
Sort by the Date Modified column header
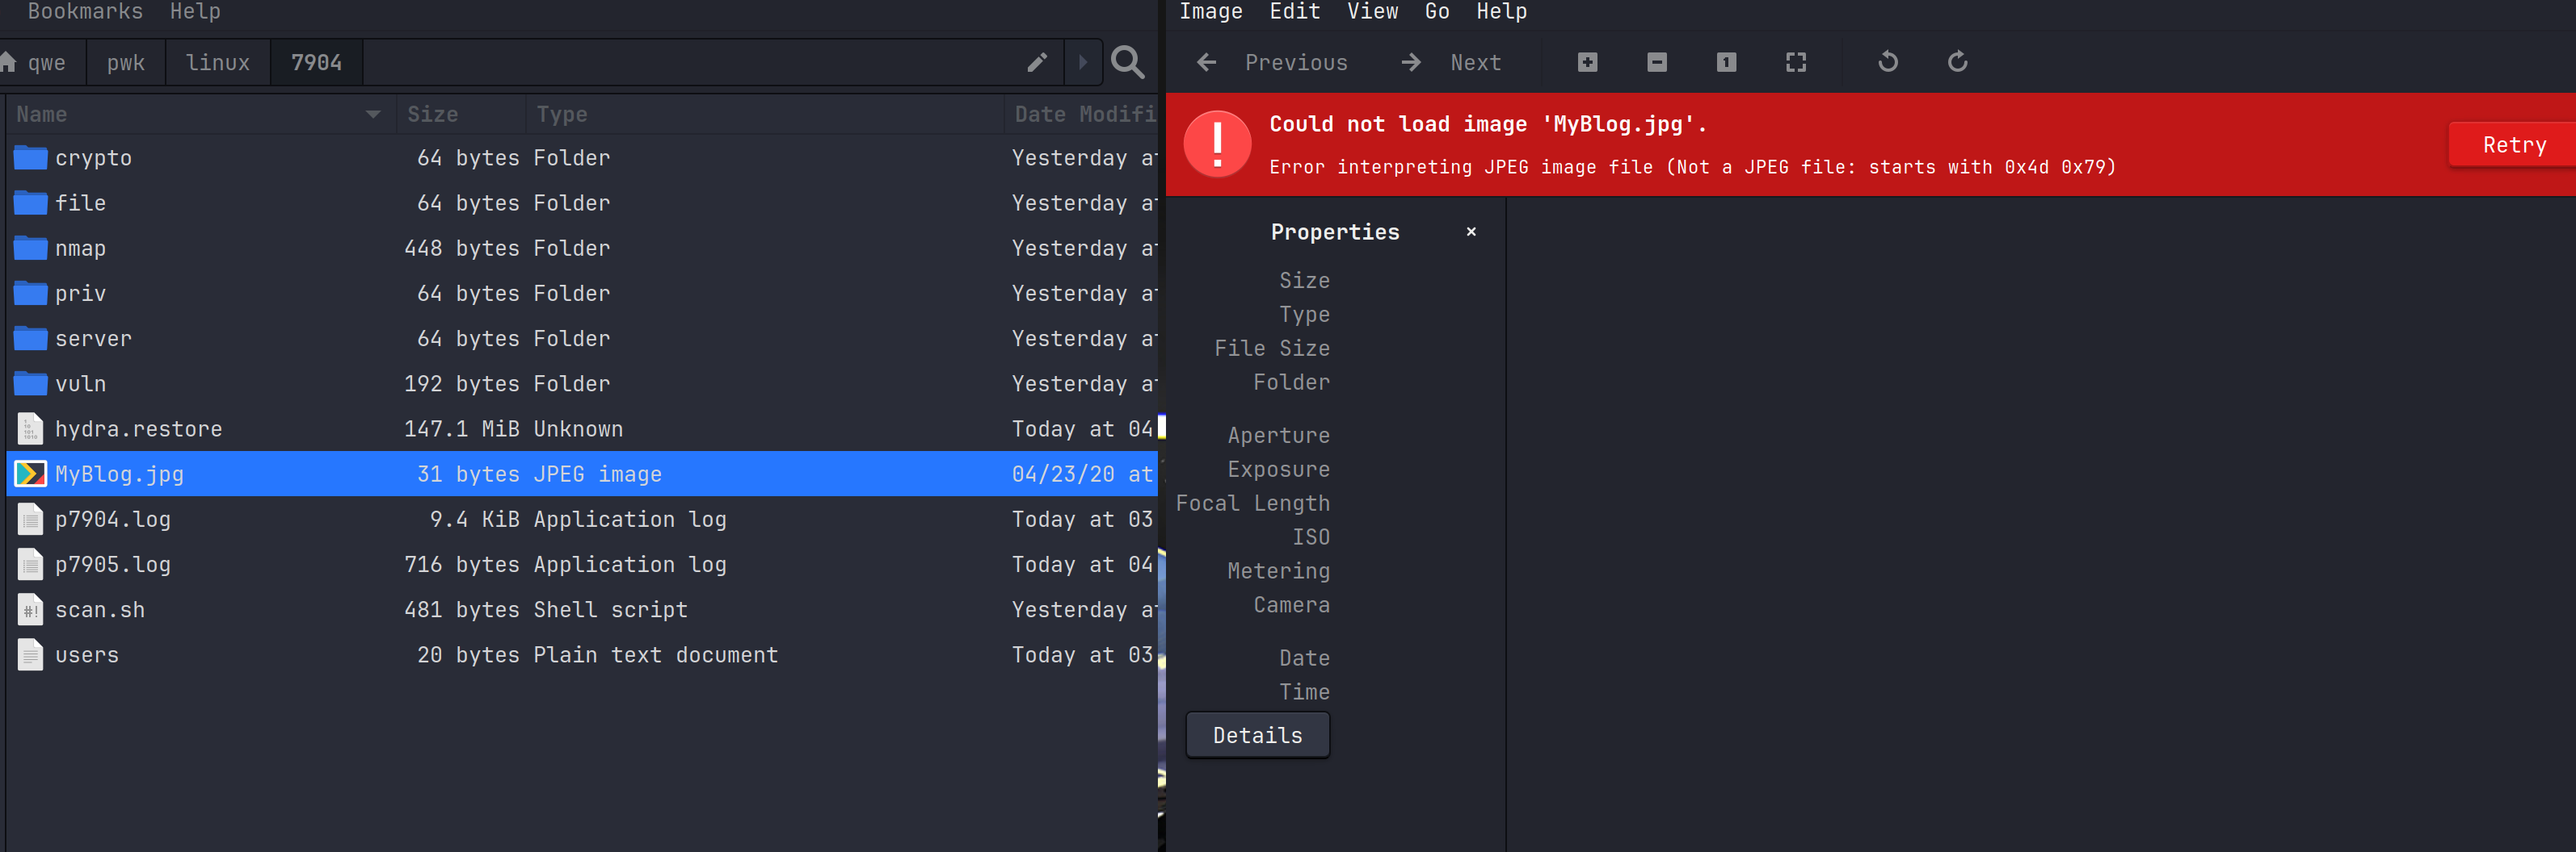[1081, 114]
